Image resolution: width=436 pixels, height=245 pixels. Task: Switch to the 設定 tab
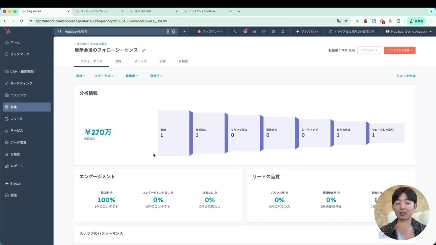tap(162, 61)
